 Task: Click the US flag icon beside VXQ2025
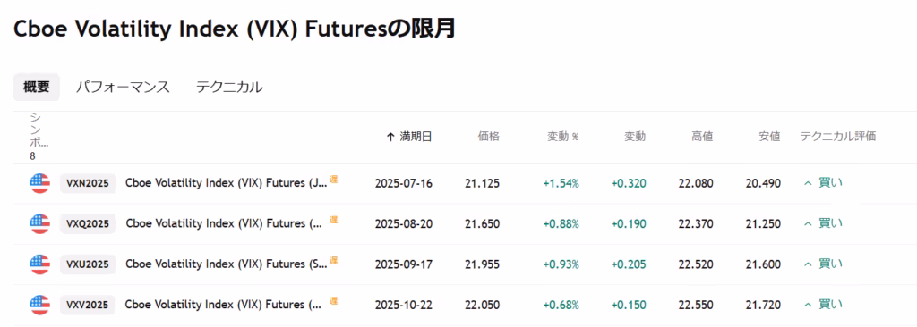[x=39, y=223]
